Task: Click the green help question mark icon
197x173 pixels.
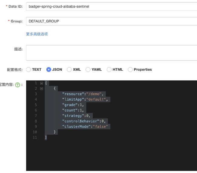Action: 18,85
